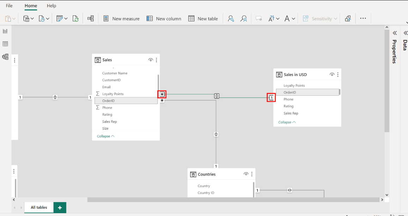Switch to the Table view icon
Screen dimensions: 408x216
[x=5, y=44]
